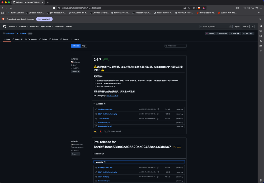Sponsor this repository button
Screen dimensions: 264x183
pyautogui.click(x=210, y=33)
